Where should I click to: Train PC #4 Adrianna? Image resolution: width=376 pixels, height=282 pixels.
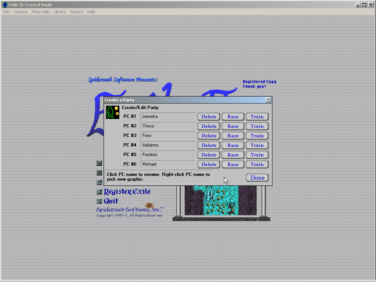[257, 145]
